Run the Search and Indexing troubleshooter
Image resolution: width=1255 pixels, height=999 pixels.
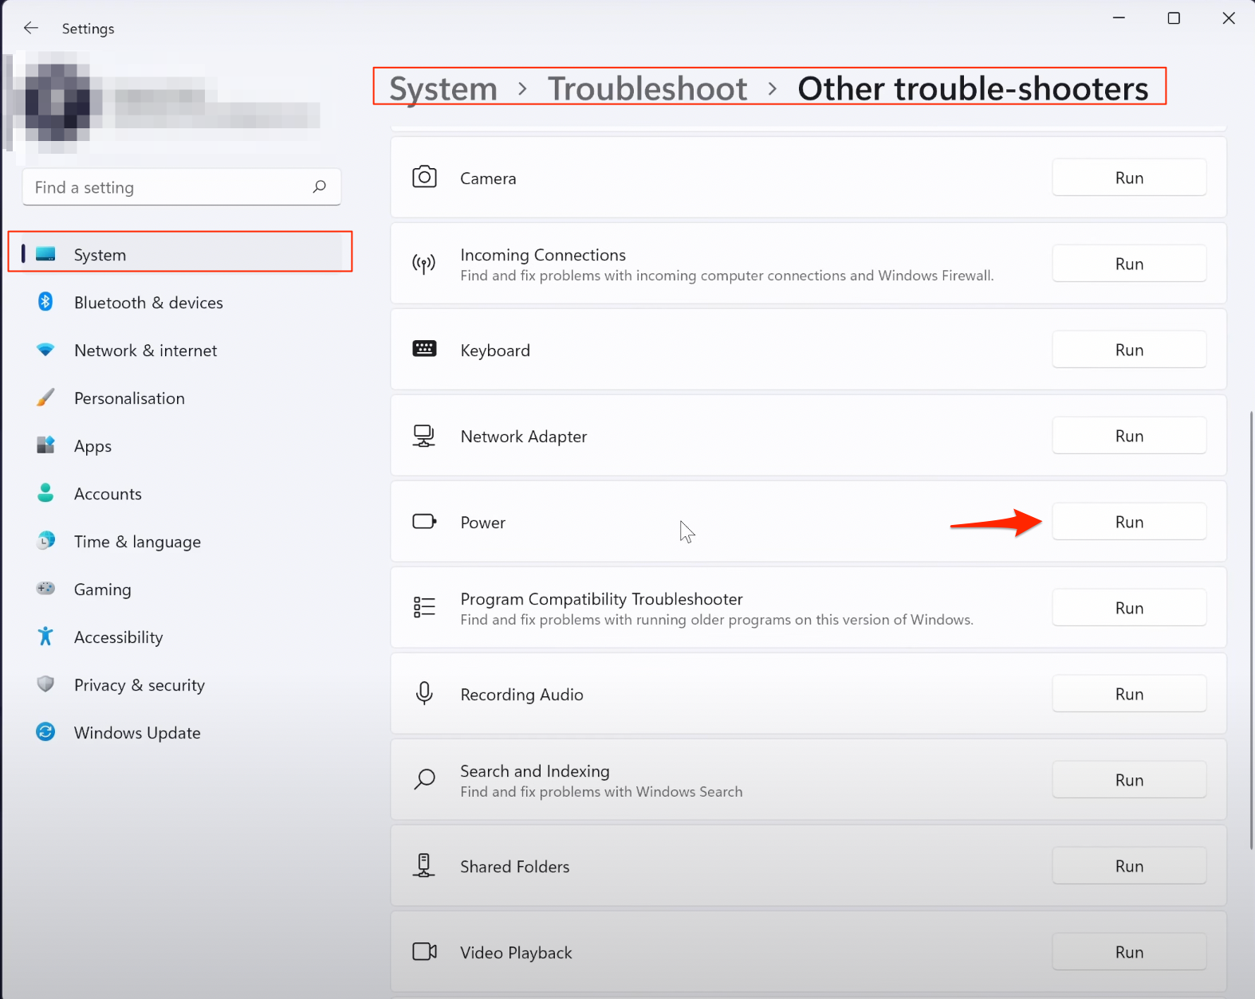click(1128, 780)
